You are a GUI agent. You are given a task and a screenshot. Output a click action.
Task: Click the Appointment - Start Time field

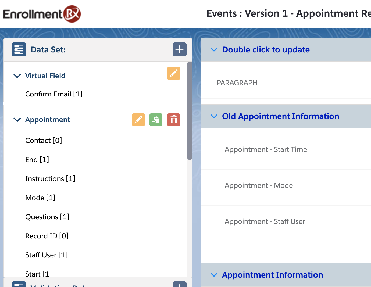click(266, 149)
